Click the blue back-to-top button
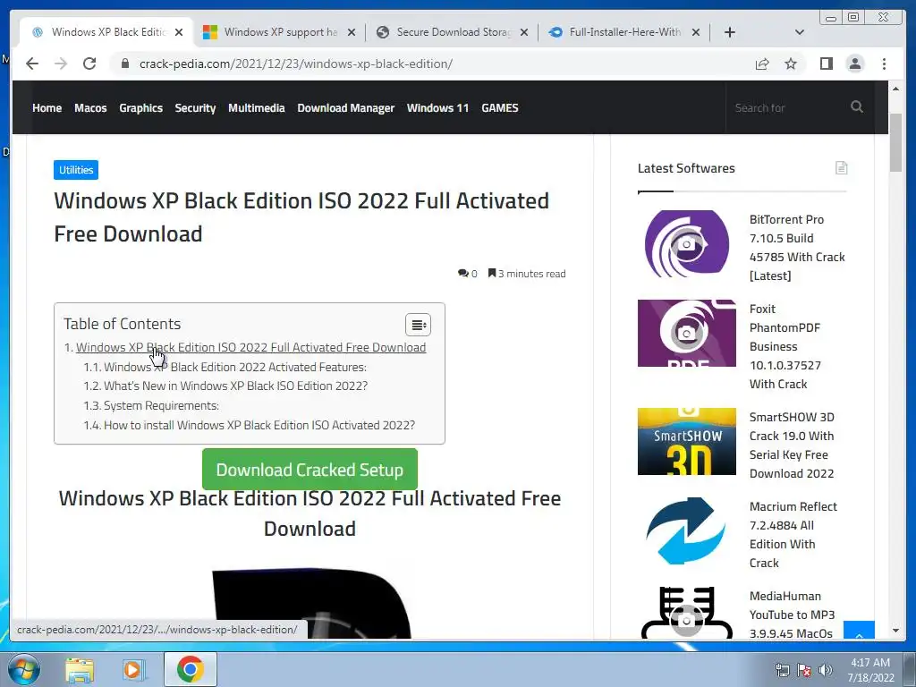Image resolution: width=916 pixels, height=687 pixels. pos(859,631)
